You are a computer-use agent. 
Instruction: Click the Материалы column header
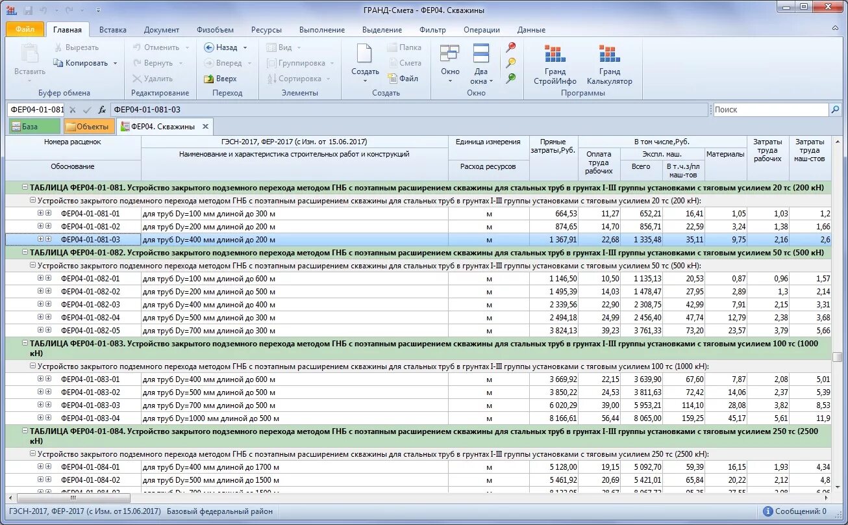coord(725,164)
